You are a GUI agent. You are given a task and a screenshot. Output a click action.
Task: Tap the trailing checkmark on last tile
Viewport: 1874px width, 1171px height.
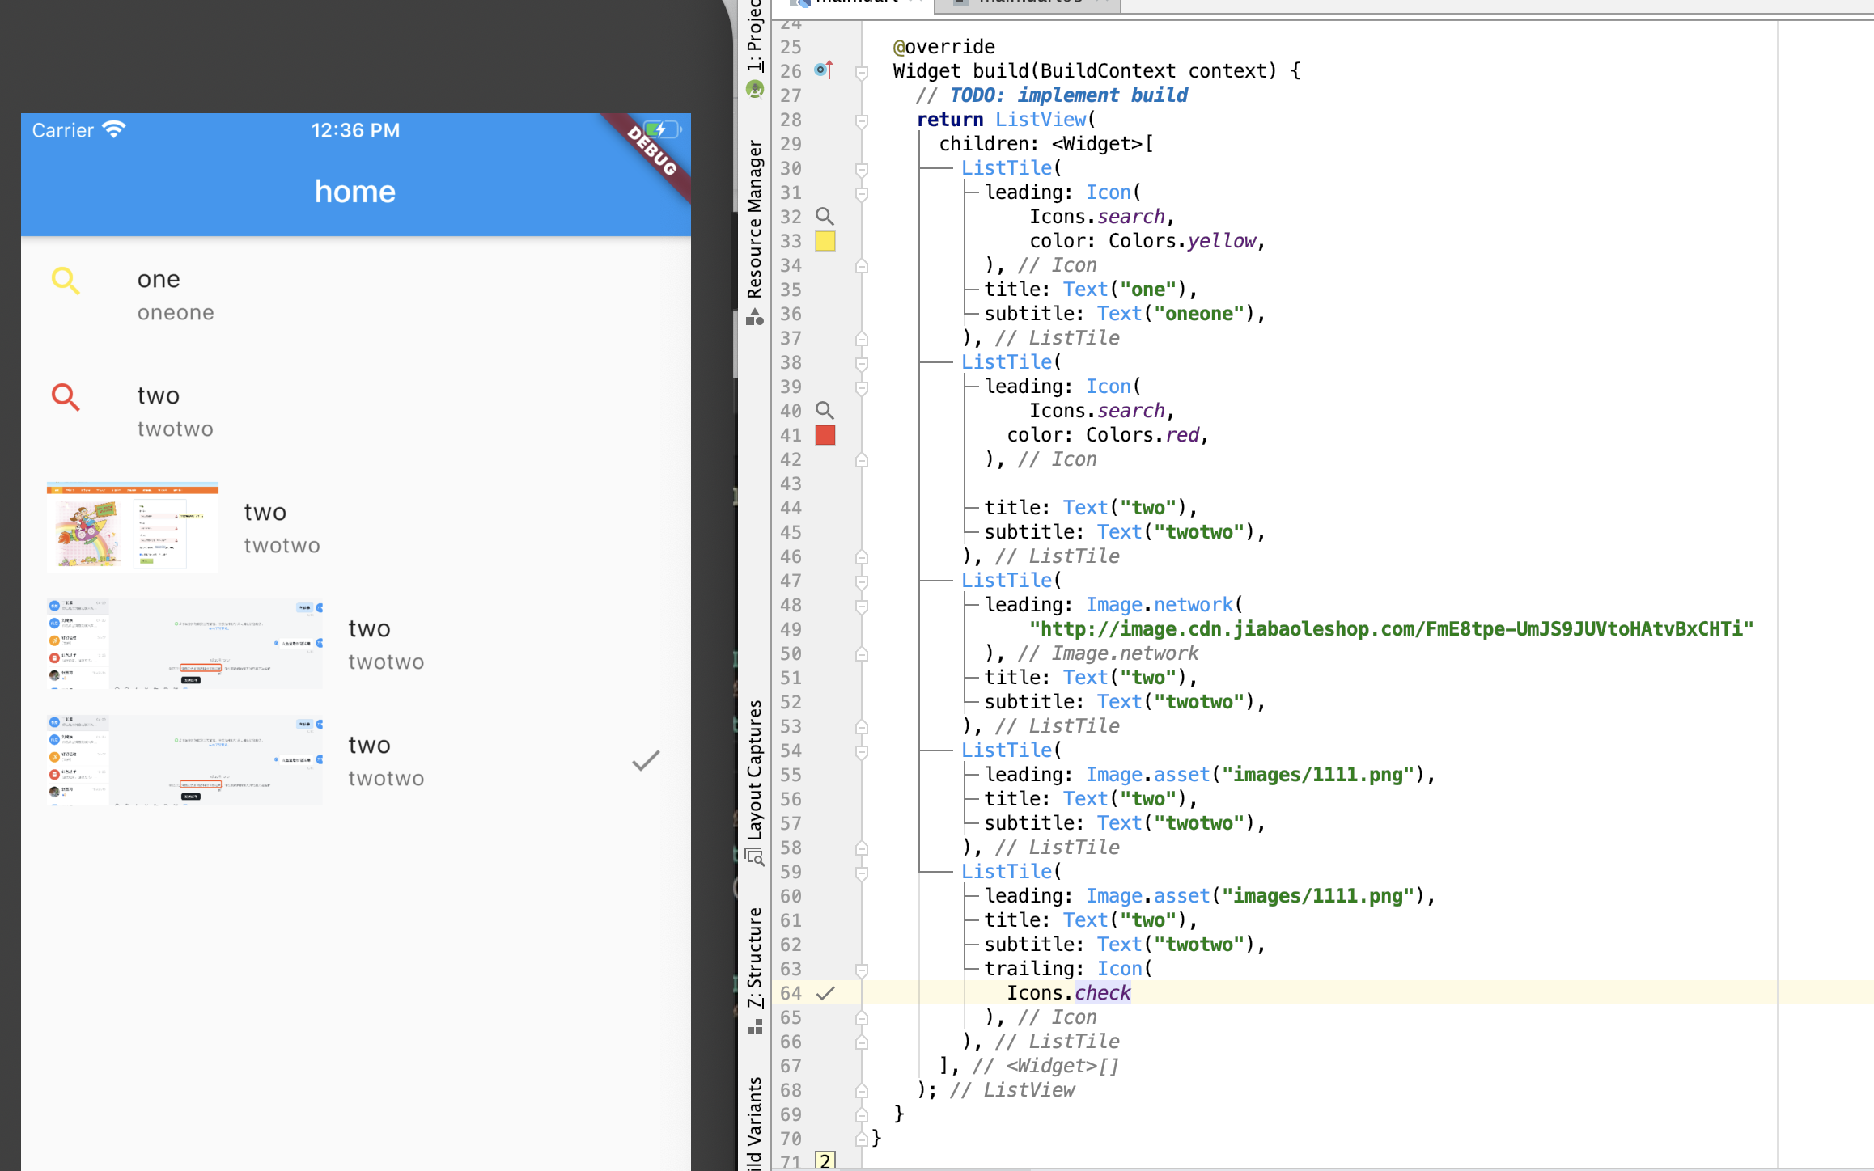coord(646,760)
